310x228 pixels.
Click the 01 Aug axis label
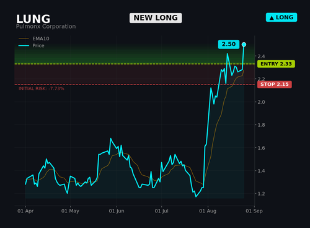(x=208, y=211)
